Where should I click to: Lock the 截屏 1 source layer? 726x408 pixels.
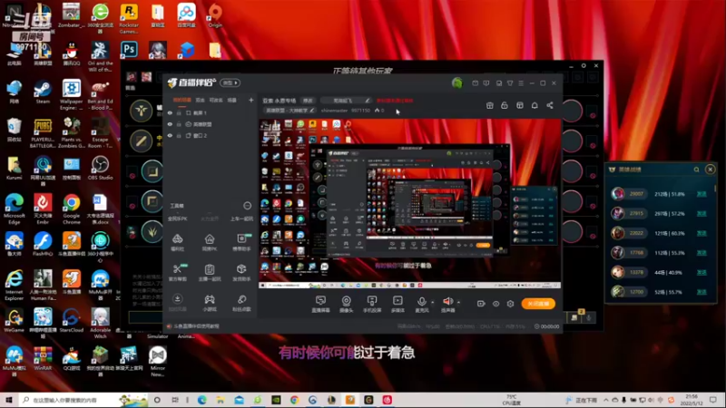point(179,112)
